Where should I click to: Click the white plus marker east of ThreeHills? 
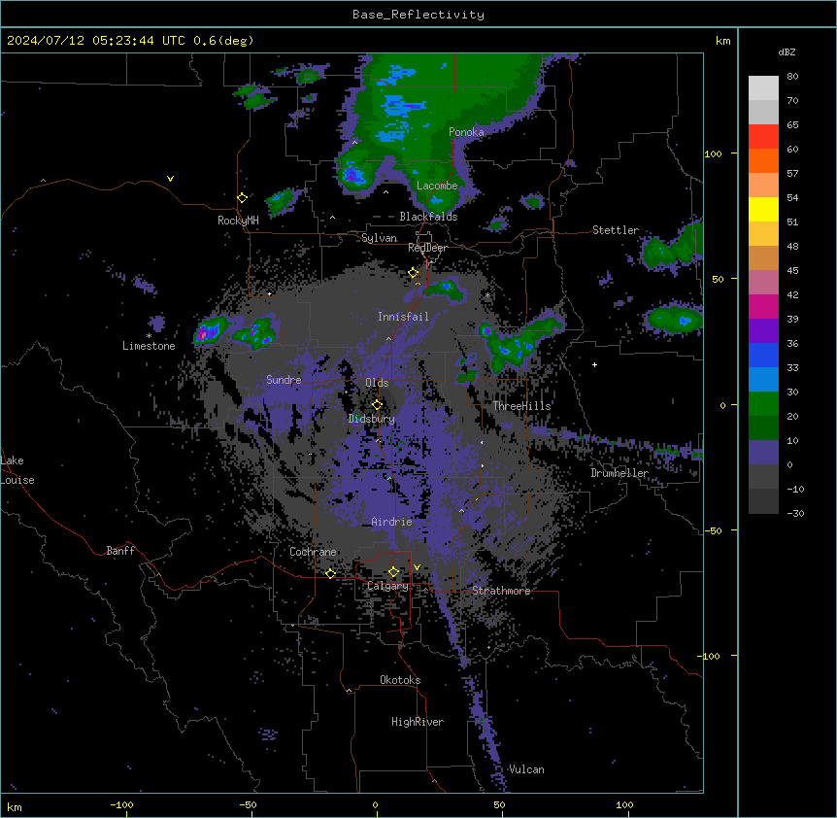(594, 364)
